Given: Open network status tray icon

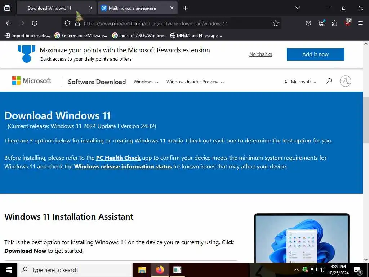Looking at the screenshot, I should tap(314, 270).
